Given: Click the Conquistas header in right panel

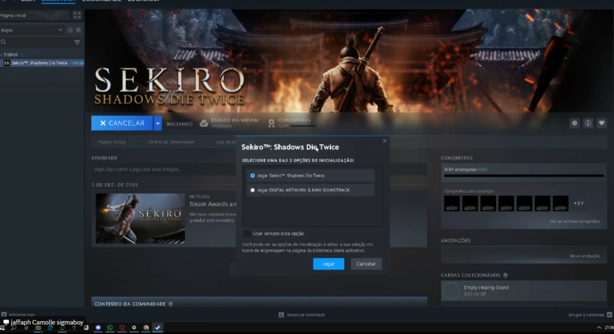Looking at the screenshot, I should [457, 158].
